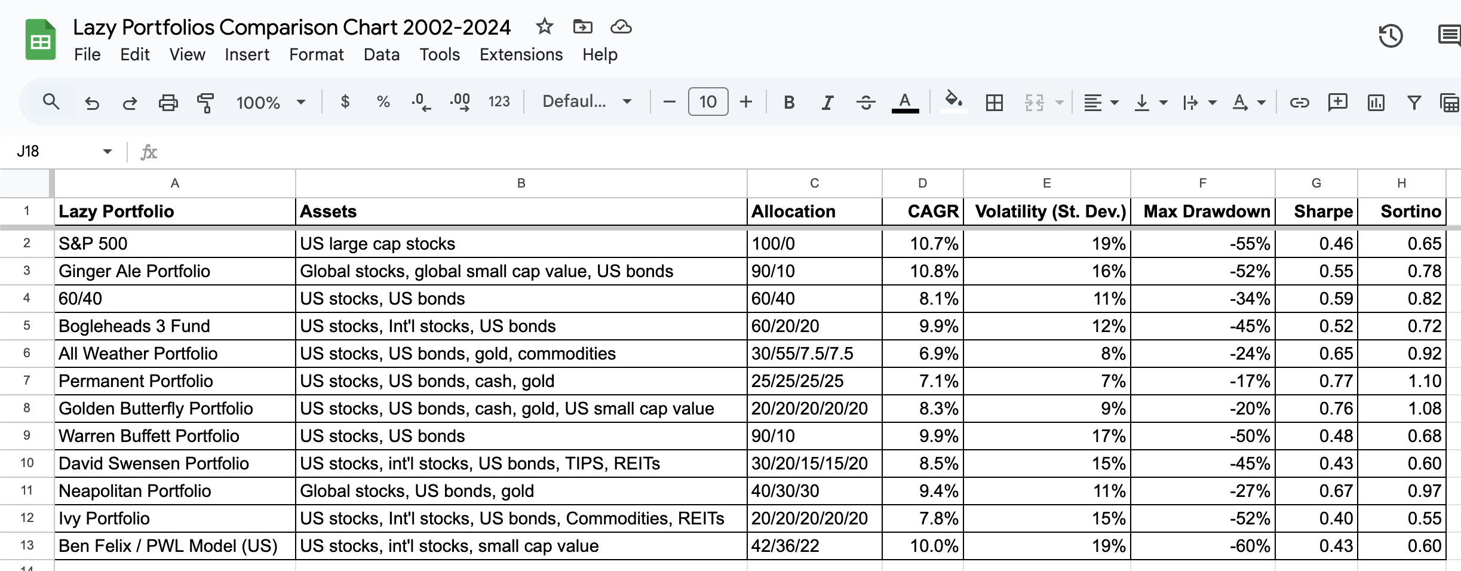Click the merge cells icon
1461x571 pixels.
point(1034,103)
